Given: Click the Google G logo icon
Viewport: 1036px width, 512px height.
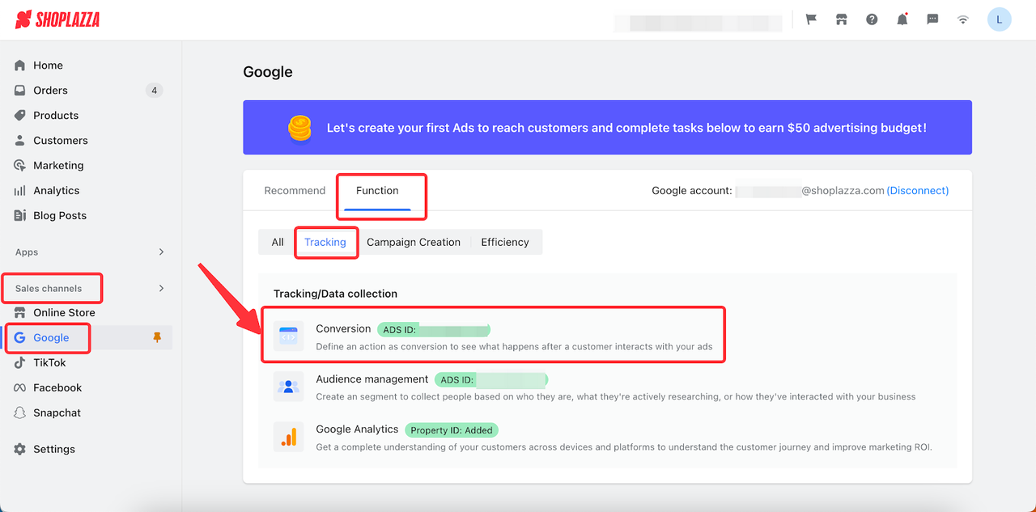Looking at the screenshot, I should [x=20, y=338].
